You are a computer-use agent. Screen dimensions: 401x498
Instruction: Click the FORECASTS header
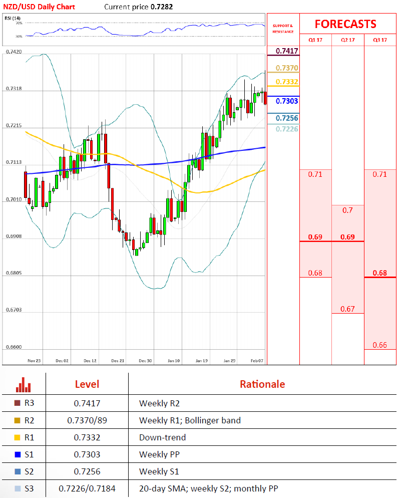pos(345,24)
